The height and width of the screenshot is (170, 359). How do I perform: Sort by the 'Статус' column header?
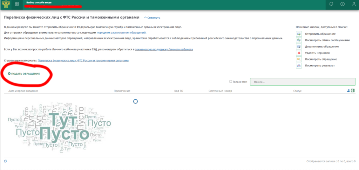tap(297, 91)
